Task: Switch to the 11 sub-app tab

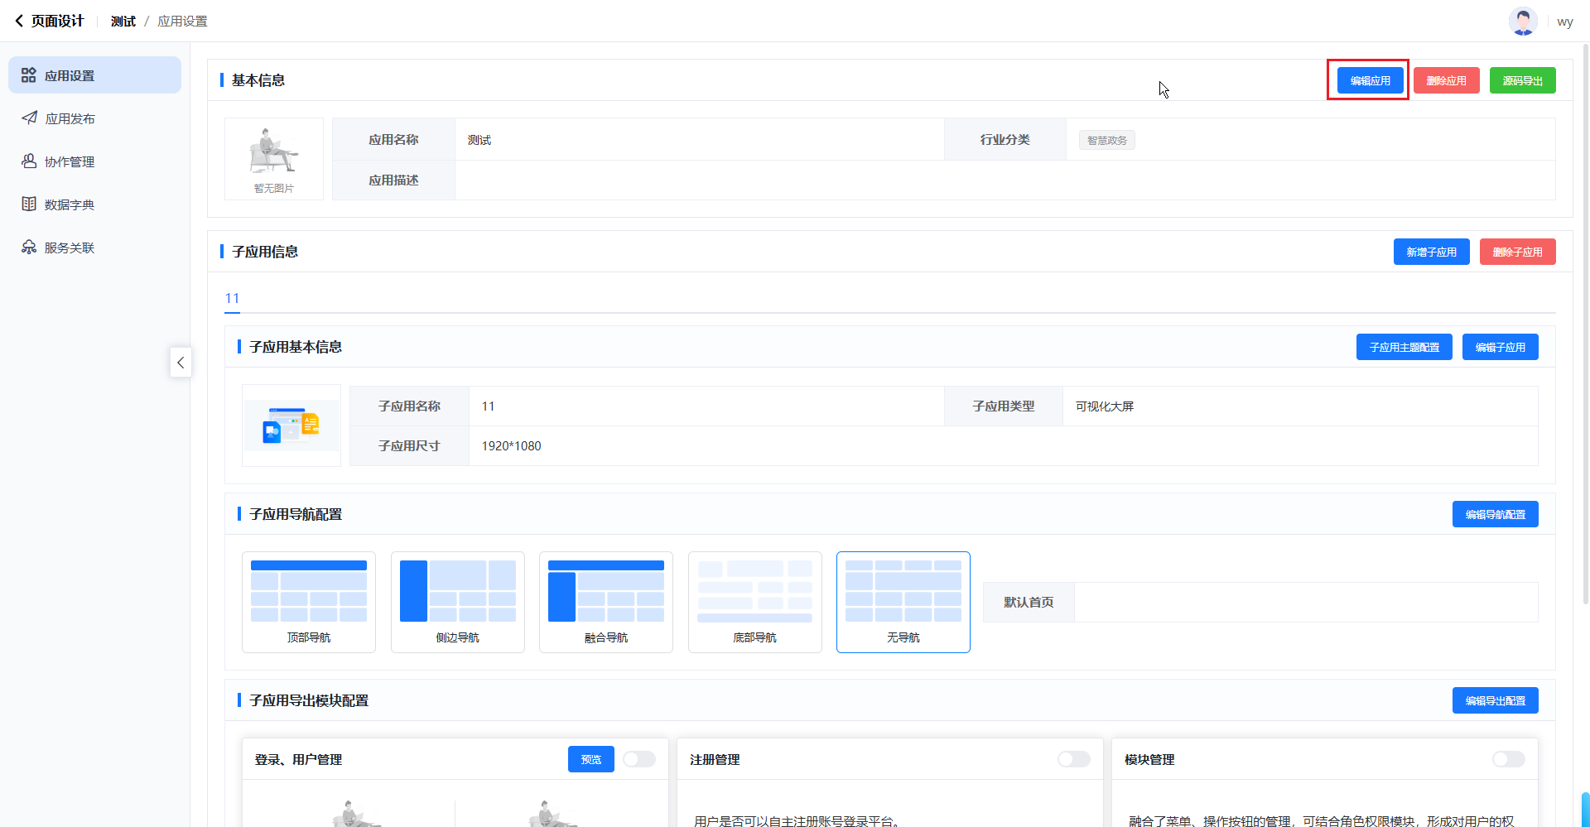Action: [232, 298]
